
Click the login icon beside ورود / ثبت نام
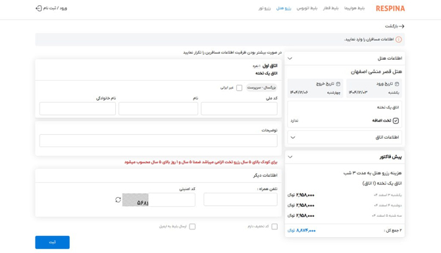pos(39,9)
